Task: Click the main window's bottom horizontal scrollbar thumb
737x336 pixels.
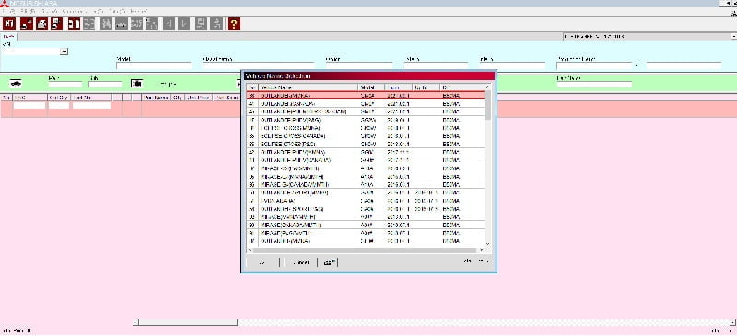Action: [x=188, y=322]
